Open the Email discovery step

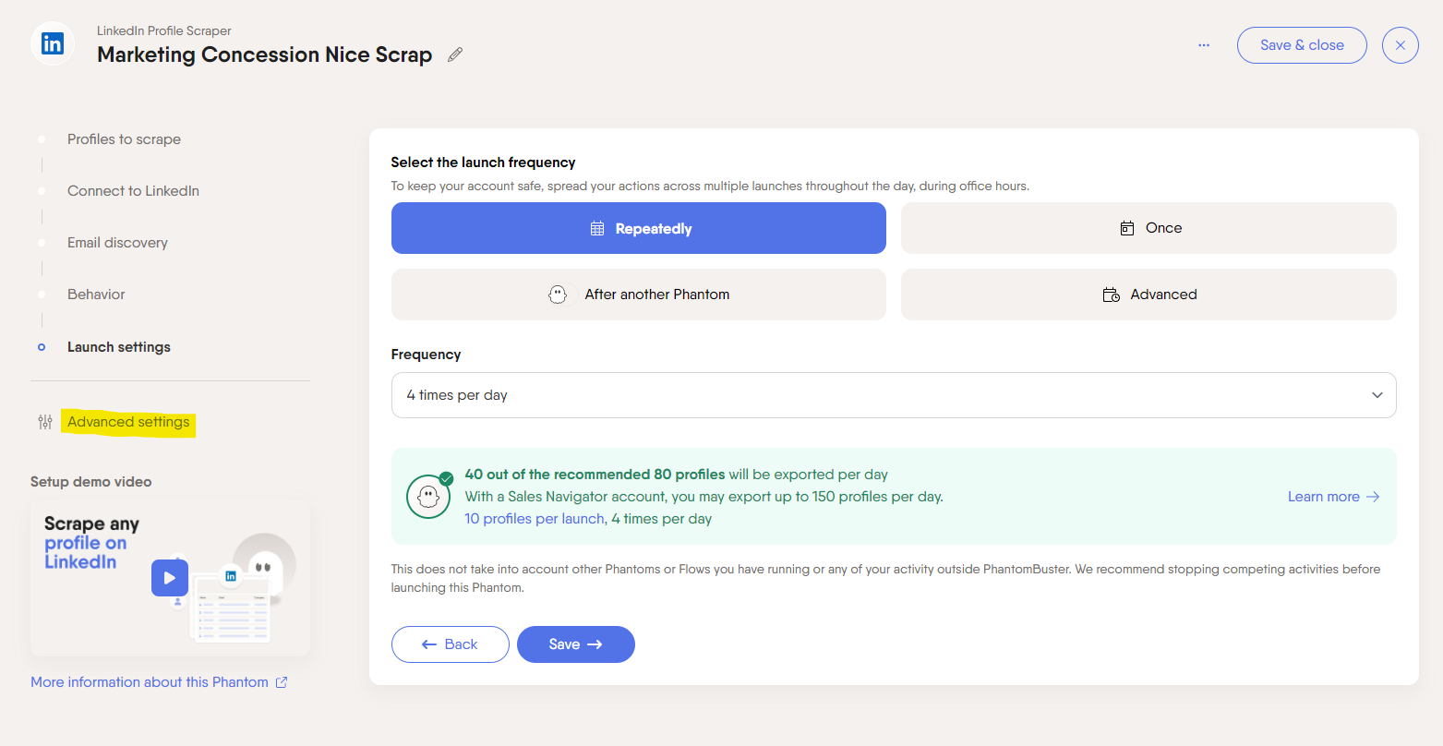pyautogui.click(x=117, y=243)
